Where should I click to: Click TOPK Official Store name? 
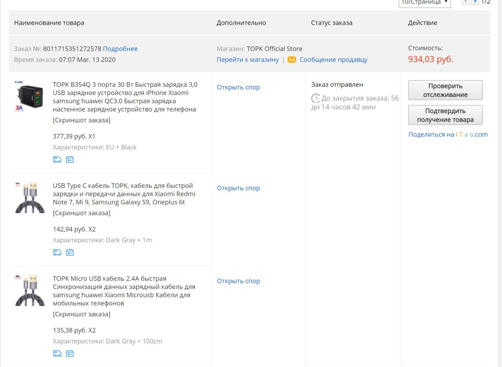coord(275,49)
